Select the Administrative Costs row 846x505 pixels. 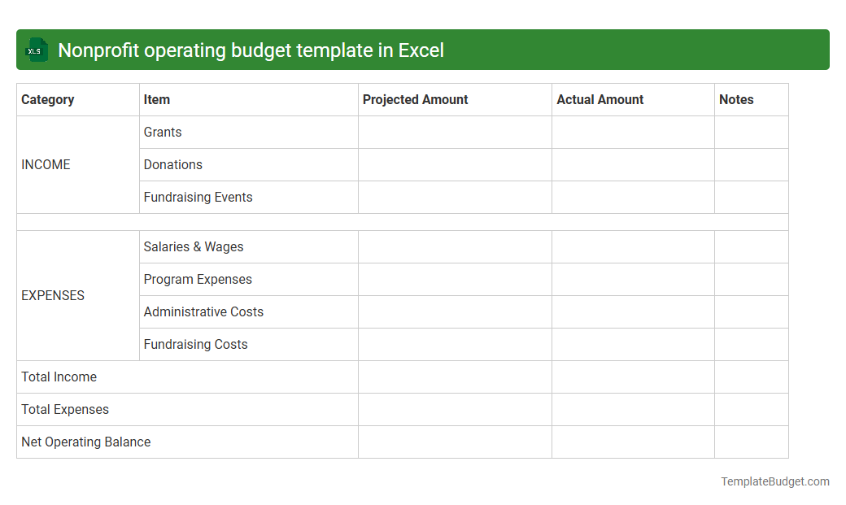click(203, 311)
